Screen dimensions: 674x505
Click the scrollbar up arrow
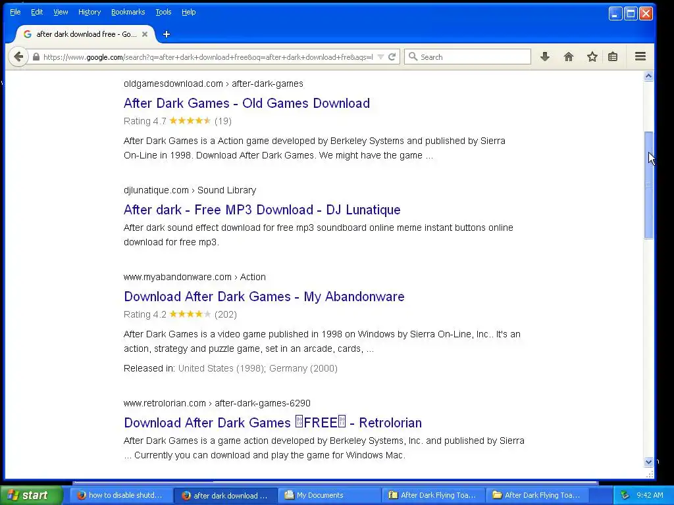648,76
